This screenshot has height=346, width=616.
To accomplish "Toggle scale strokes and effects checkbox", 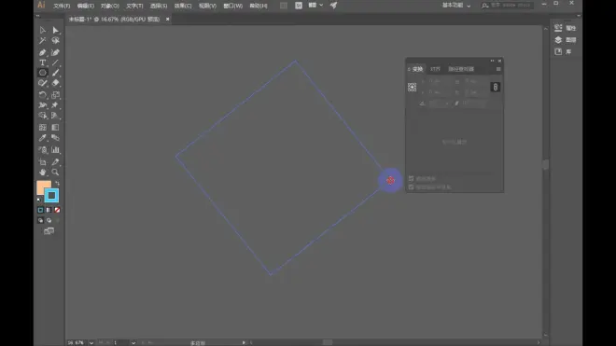I will point(411,187).
